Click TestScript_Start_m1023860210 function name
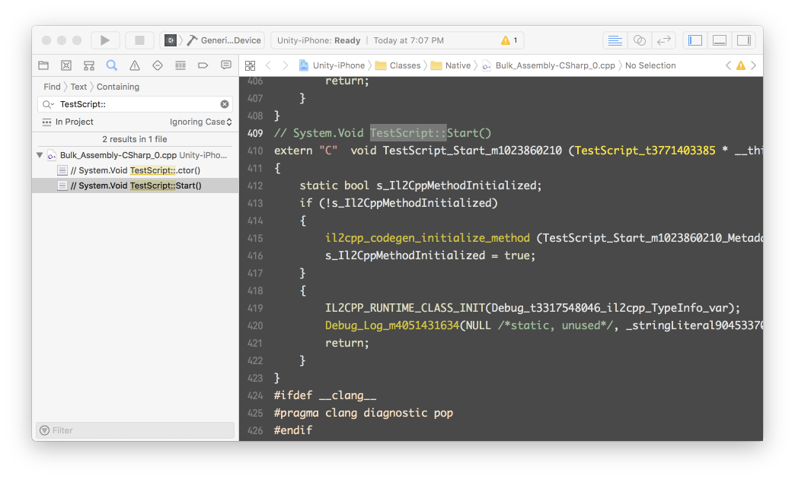 point(472,151)
